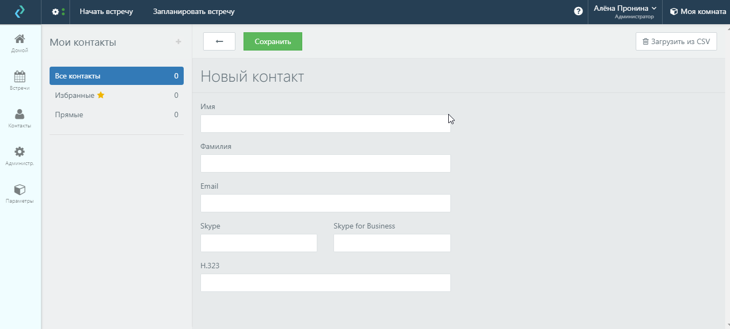
Task: Open Контакты in the sidebar
Action: coord(20,119)
